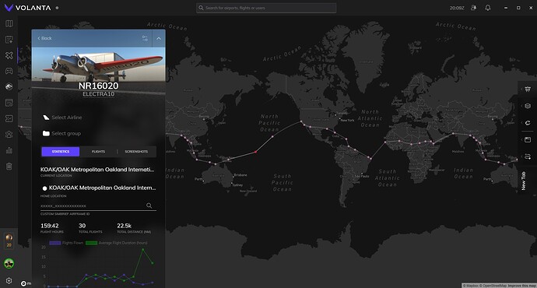537x288 pixels.
Task: Open the window/panel icon on right toolbar
Action: pos(528,140)
